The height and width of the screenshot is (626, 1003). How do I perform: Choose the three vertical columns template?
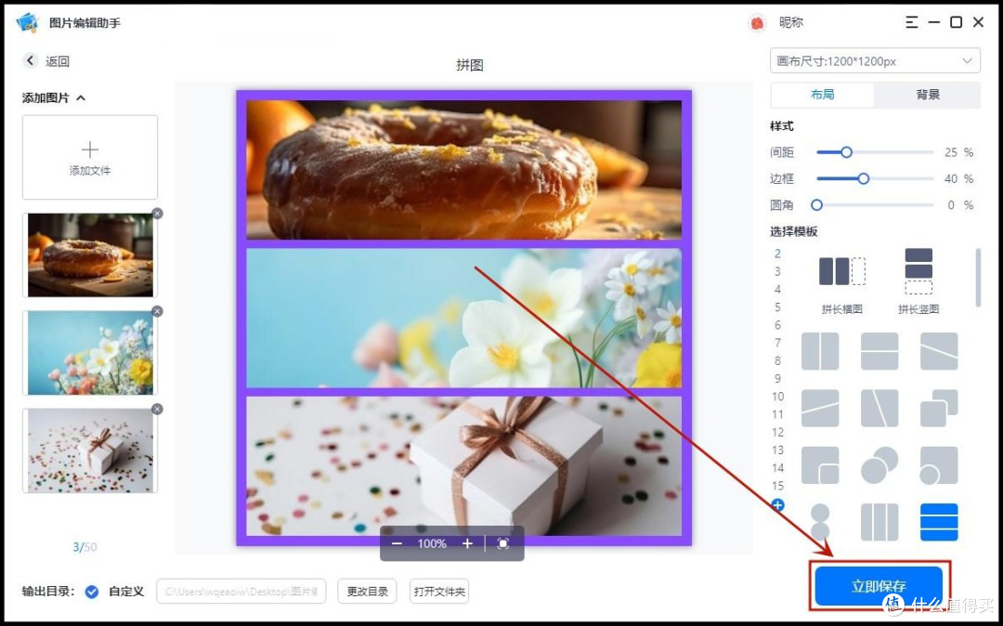tap(879, 522)
